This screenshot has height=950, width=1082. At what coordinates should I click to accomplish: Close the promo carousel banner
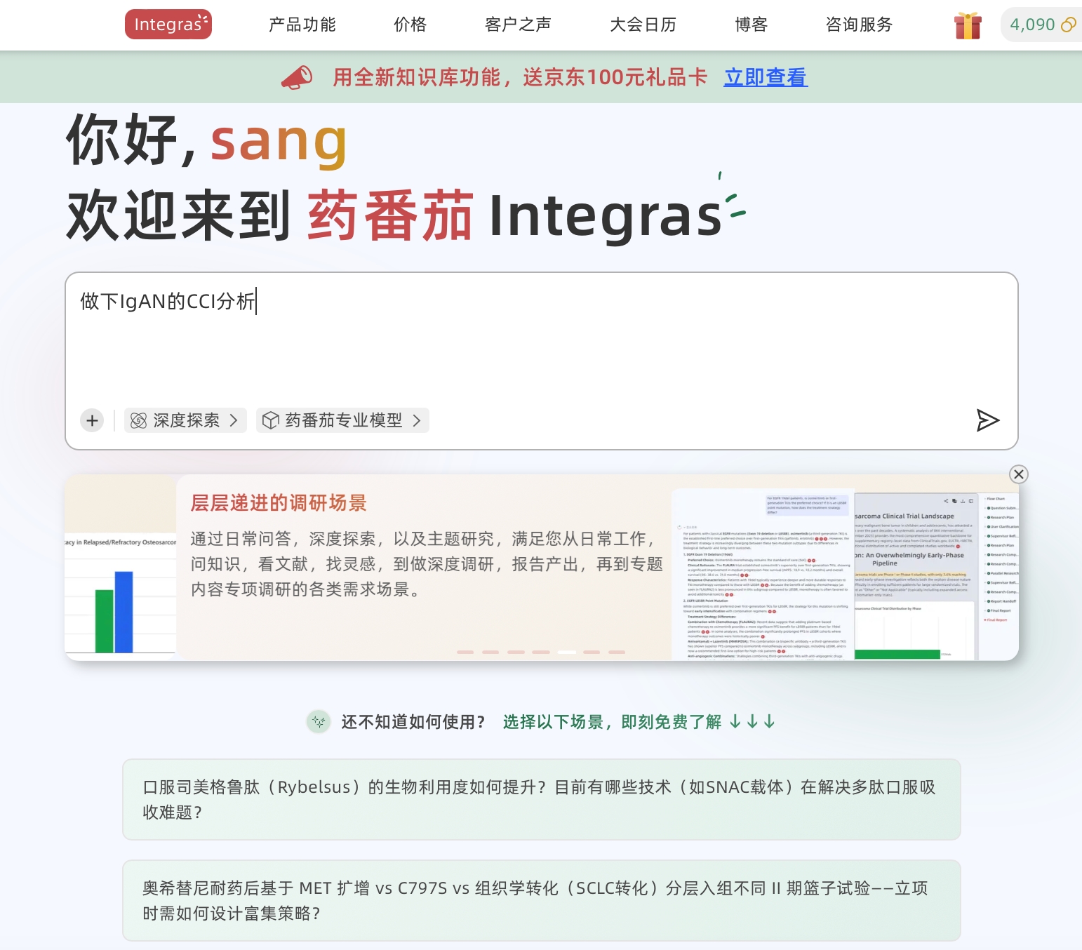(1019, 474)
